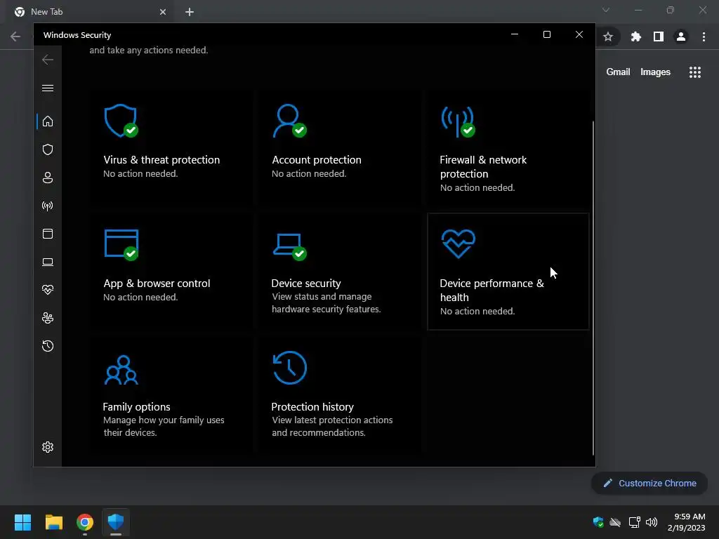Open OneDrive tray cloud icon
The height and width of the screenshot is (539, 719).
click(615, 522)
